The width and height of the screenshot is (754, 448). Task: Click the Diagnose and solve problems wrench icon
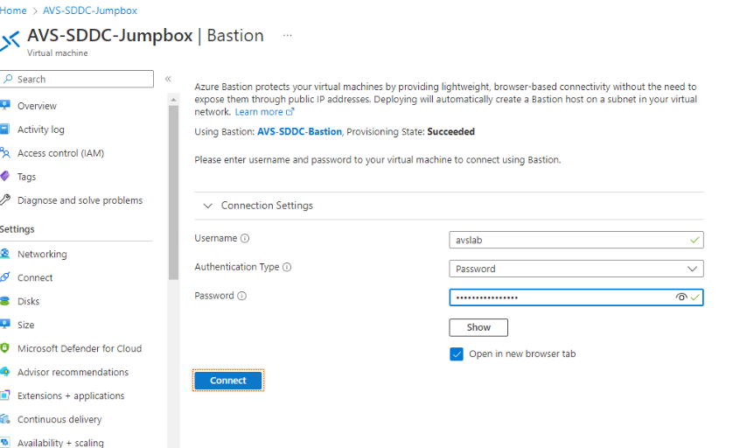pyautogui.click(x=5, y=200)
